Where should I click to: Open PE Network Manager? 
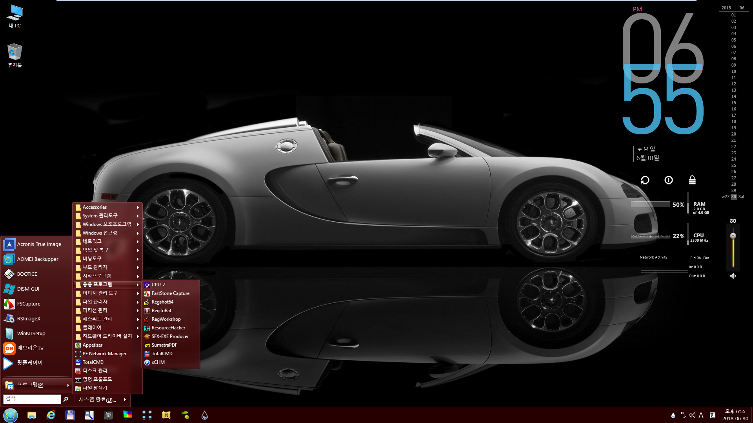coord(107,354)
